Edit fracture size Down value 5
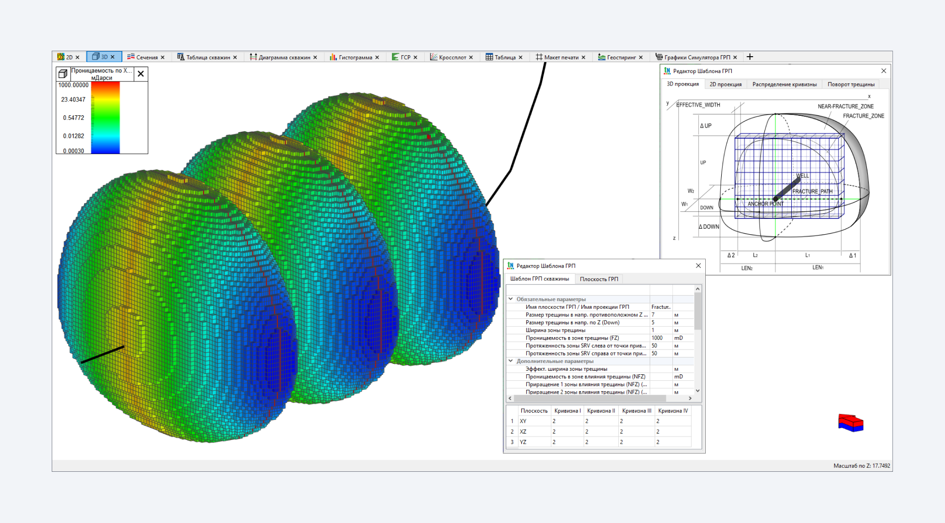The image size is (945, 523). (x=661, y=322)
